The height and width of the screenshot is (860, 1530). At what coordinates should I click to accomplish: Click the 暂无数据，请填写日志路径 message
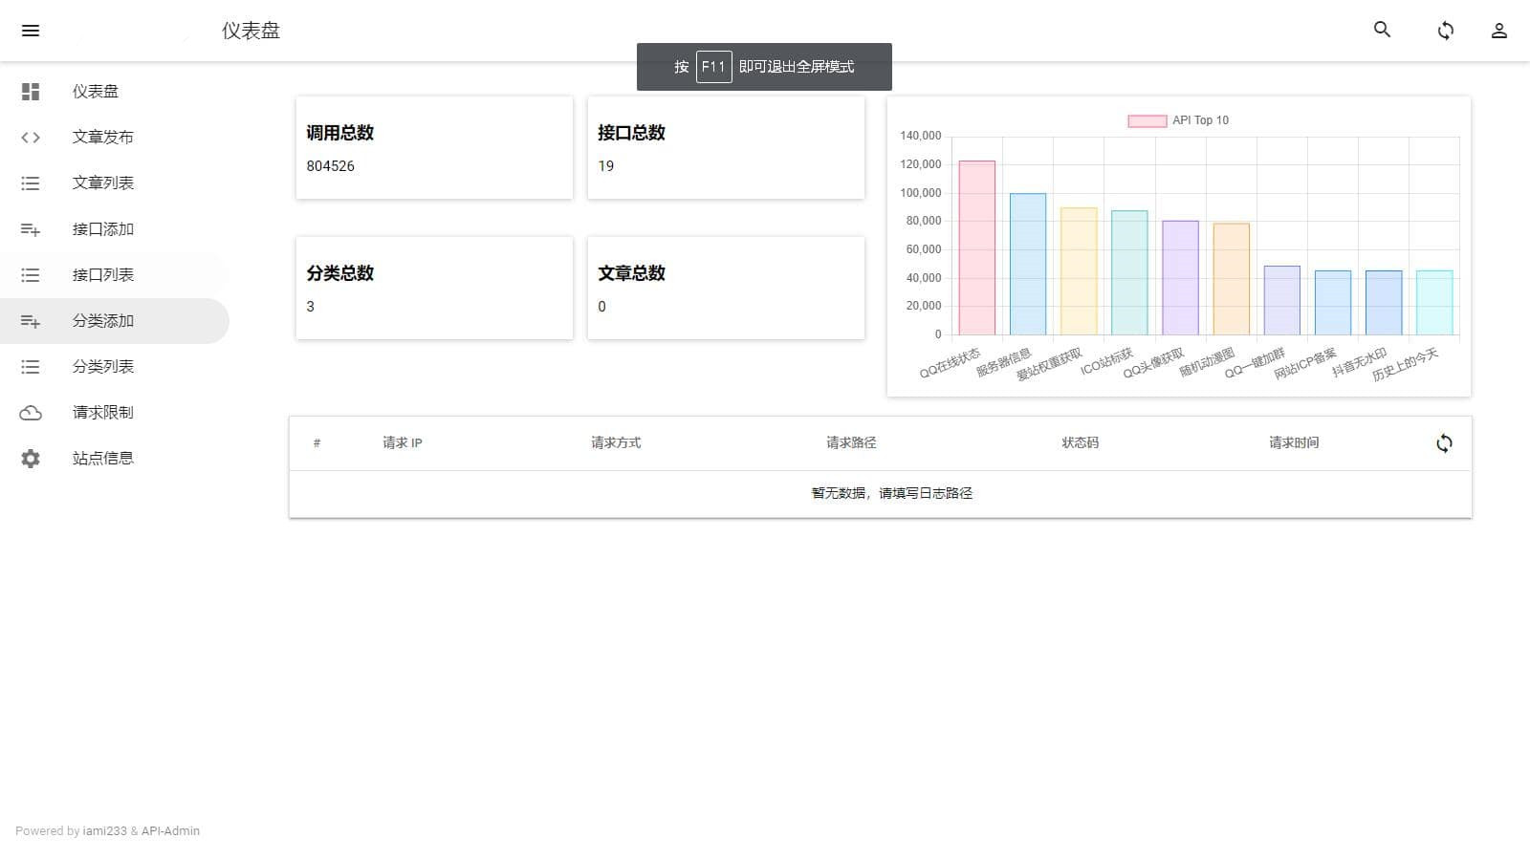coord(892,493)
